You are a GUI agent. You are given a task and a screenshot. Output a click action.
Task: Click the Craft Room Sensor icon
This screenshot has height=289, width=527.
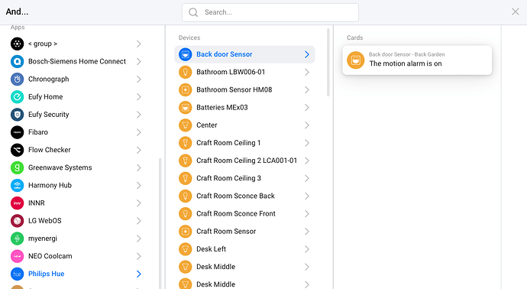(185, 232)
